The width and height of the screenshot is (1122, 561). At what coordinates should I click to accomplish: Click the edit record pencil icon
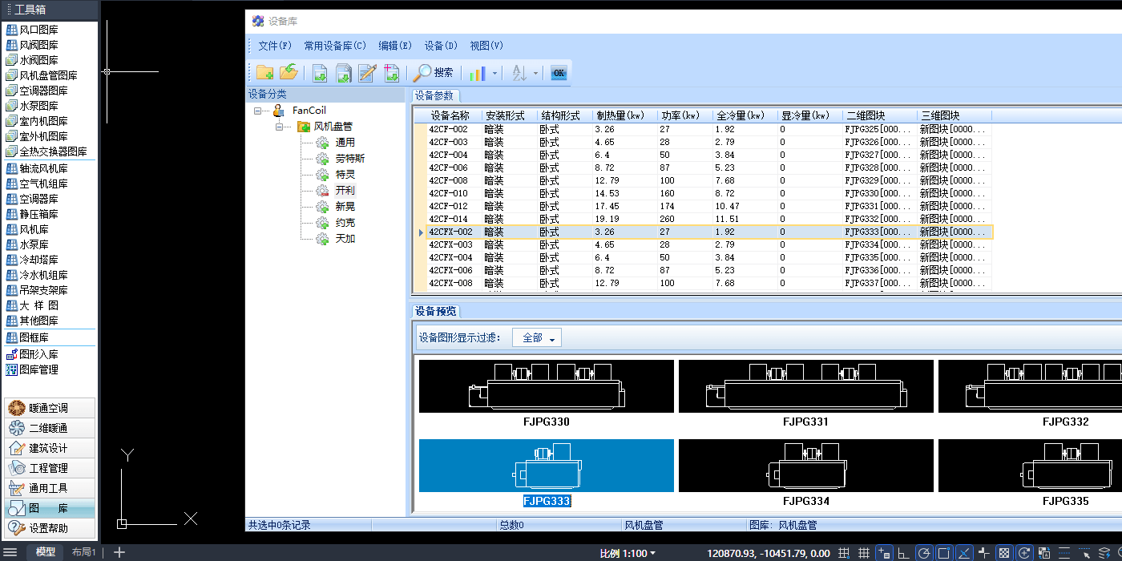367,73
